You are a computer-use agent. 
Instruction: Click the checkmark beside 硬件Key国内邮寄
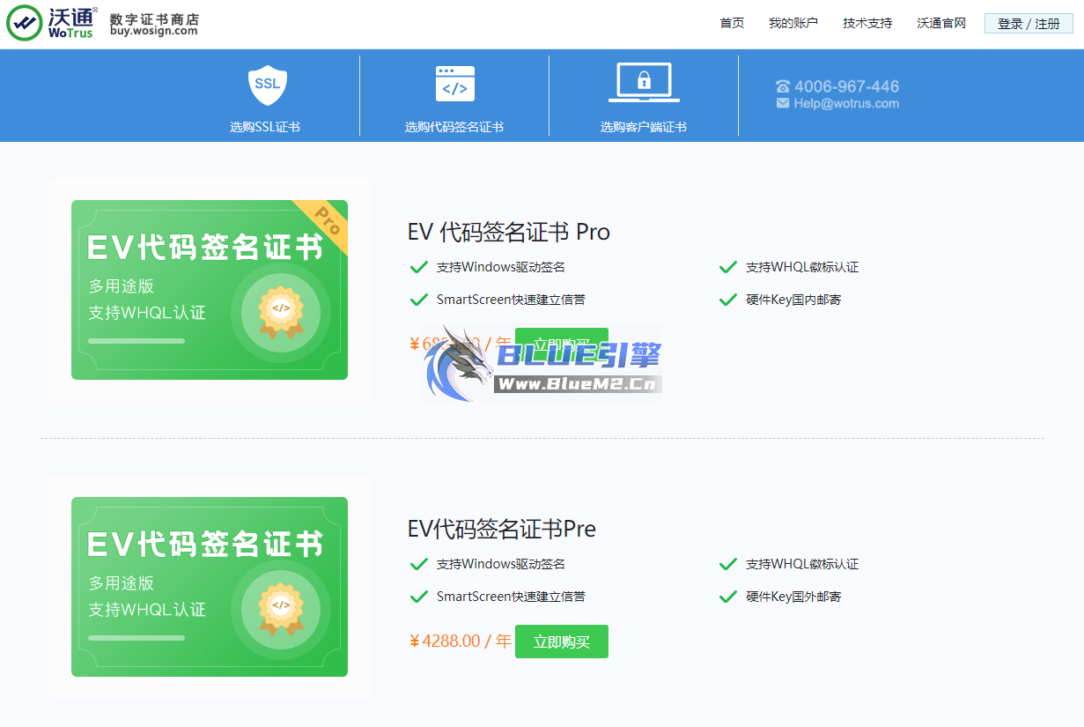coord(727,300)
